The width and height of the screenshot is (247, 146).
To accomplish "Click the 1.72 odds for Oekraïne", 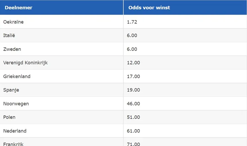I will click(133, 22).
